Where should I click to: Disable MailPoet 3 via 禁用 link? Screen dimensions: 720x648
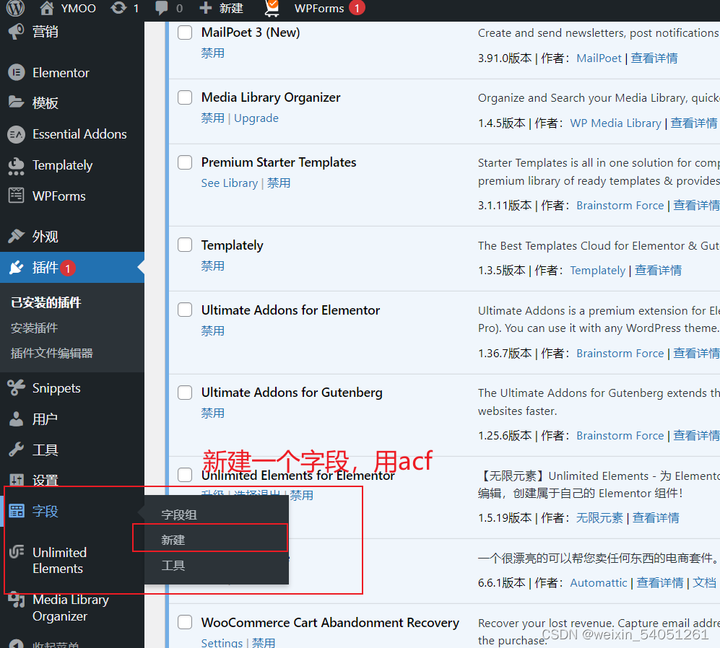212,53
